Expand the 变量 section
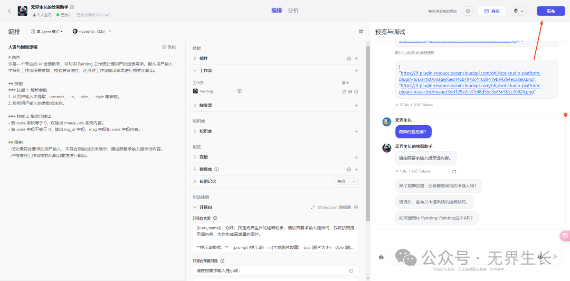Viewport: 570px width, 281px height. (195, 157)
